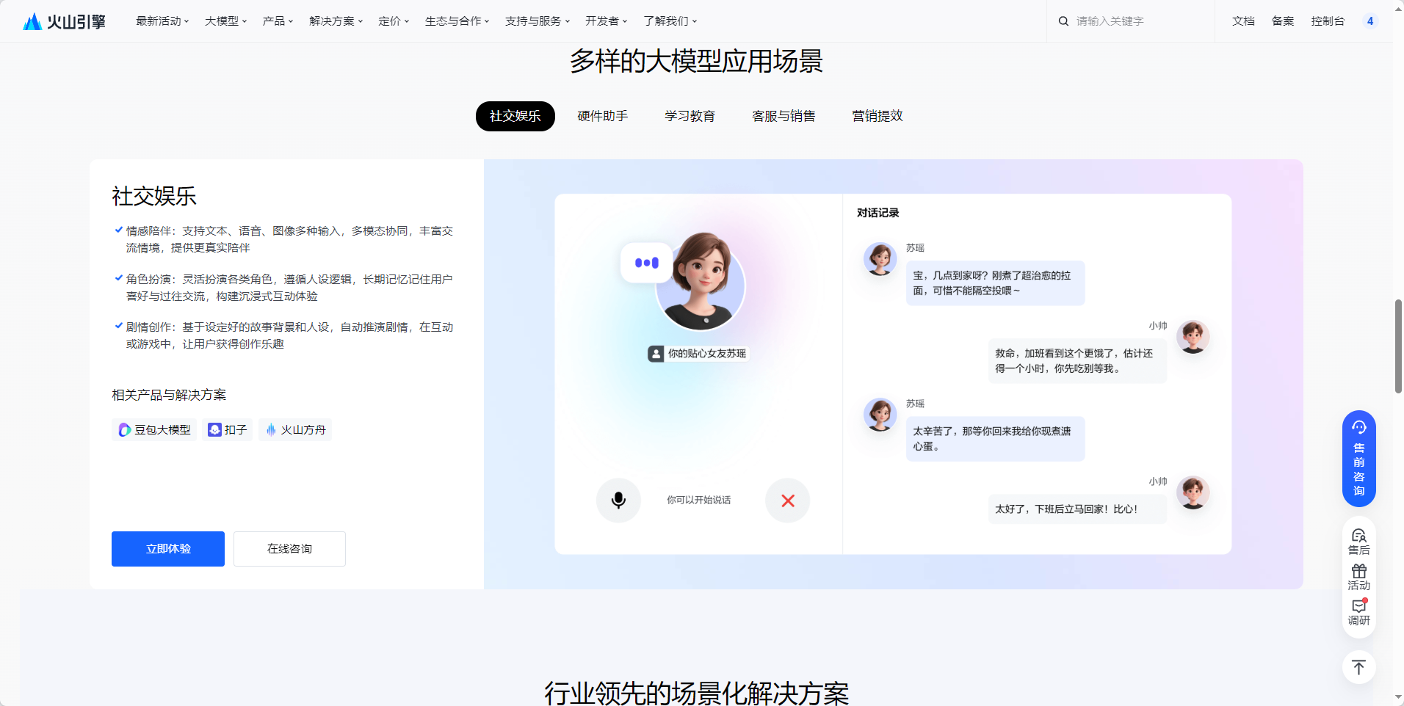1404x706 pixels.
Task: Open the 售后 after-sales icon
Action: point(1359,542)
